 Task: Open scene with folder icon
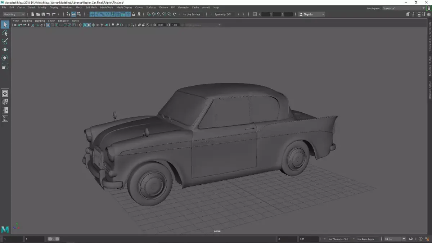(x=38, y=14)
